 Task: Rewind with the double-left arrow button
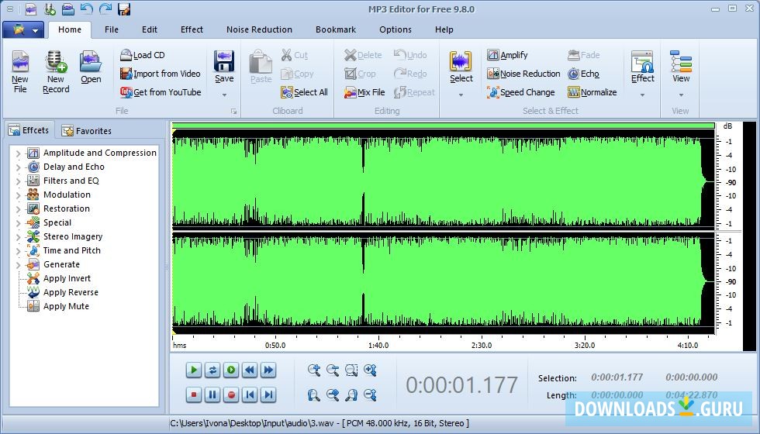point(250,370)
